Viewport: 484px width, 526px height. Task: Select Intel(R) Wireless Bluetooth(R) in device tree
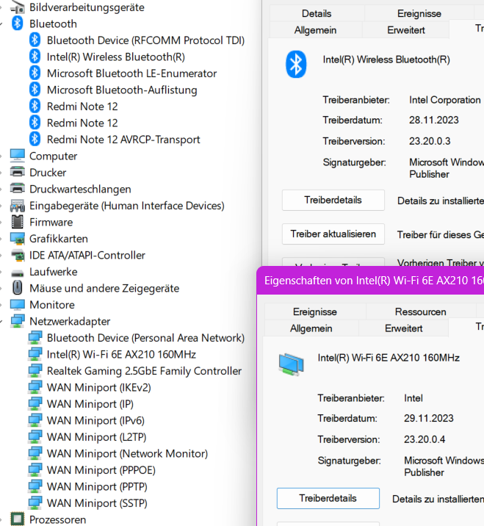pyautogui.click(x=116, y=57)
